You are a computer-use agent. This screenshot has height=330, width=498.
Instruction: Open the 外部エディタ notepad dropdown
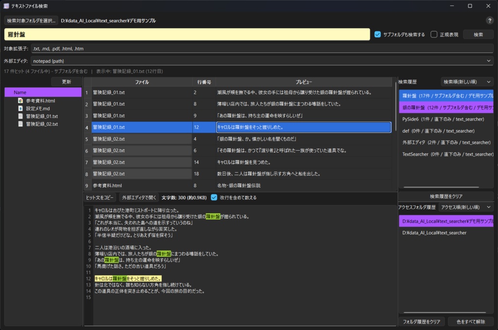[488, 61]
